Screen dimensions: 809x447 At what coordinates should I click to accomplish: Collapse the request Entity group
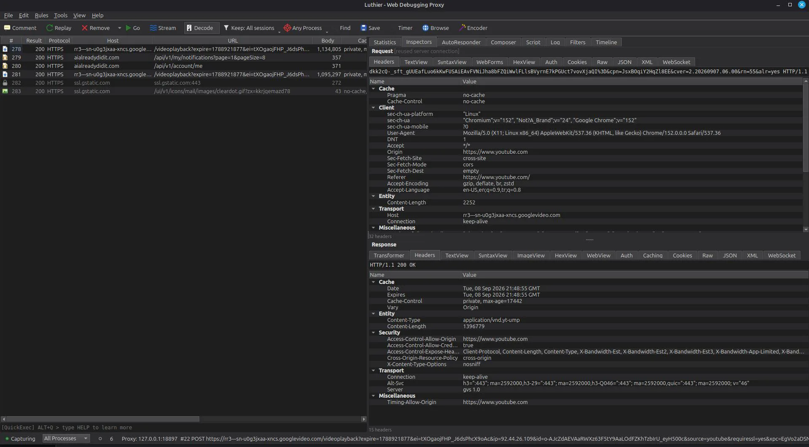point(373,196)
